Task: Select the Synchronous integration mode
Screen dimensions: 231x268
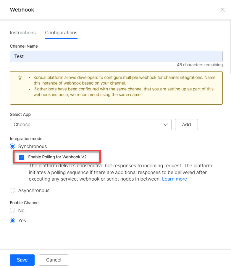Action: [x=12, y=146]
